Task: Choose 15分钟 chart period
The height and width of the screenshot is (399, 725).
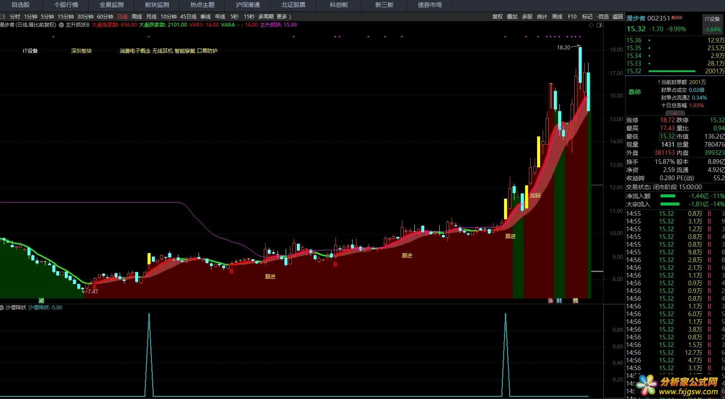Action: click(x=66, y=17)
